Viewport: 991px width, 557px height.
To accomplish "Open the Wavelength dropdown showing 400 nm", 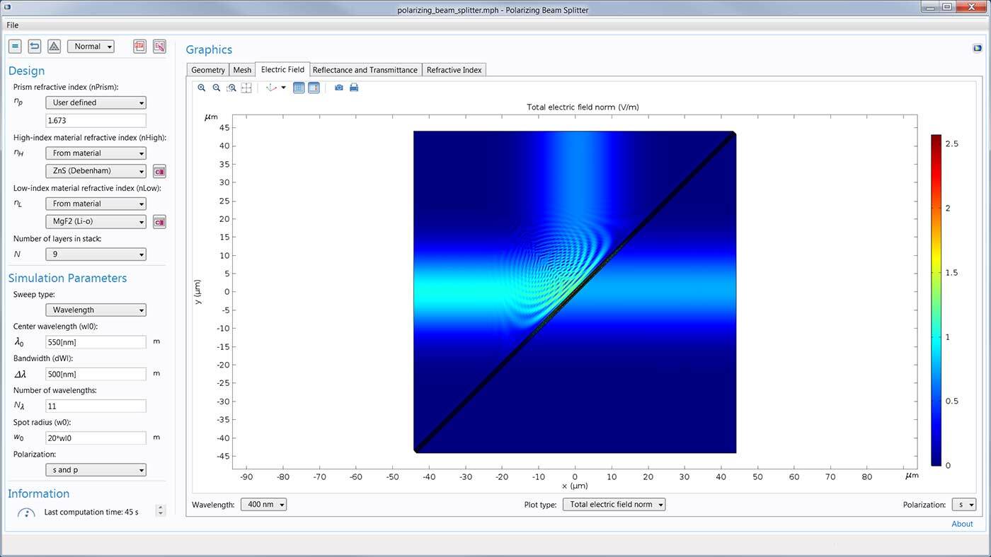I will (x=263, y=504).
